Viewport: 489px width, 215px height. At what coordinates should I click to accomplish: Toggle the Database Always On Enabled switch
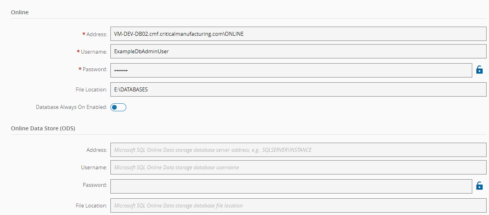point(118,107)
